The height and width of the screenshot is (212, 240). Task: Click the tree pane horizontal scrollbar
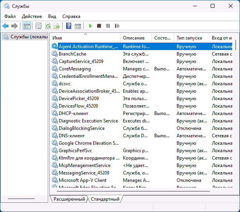tap(21, 199)
